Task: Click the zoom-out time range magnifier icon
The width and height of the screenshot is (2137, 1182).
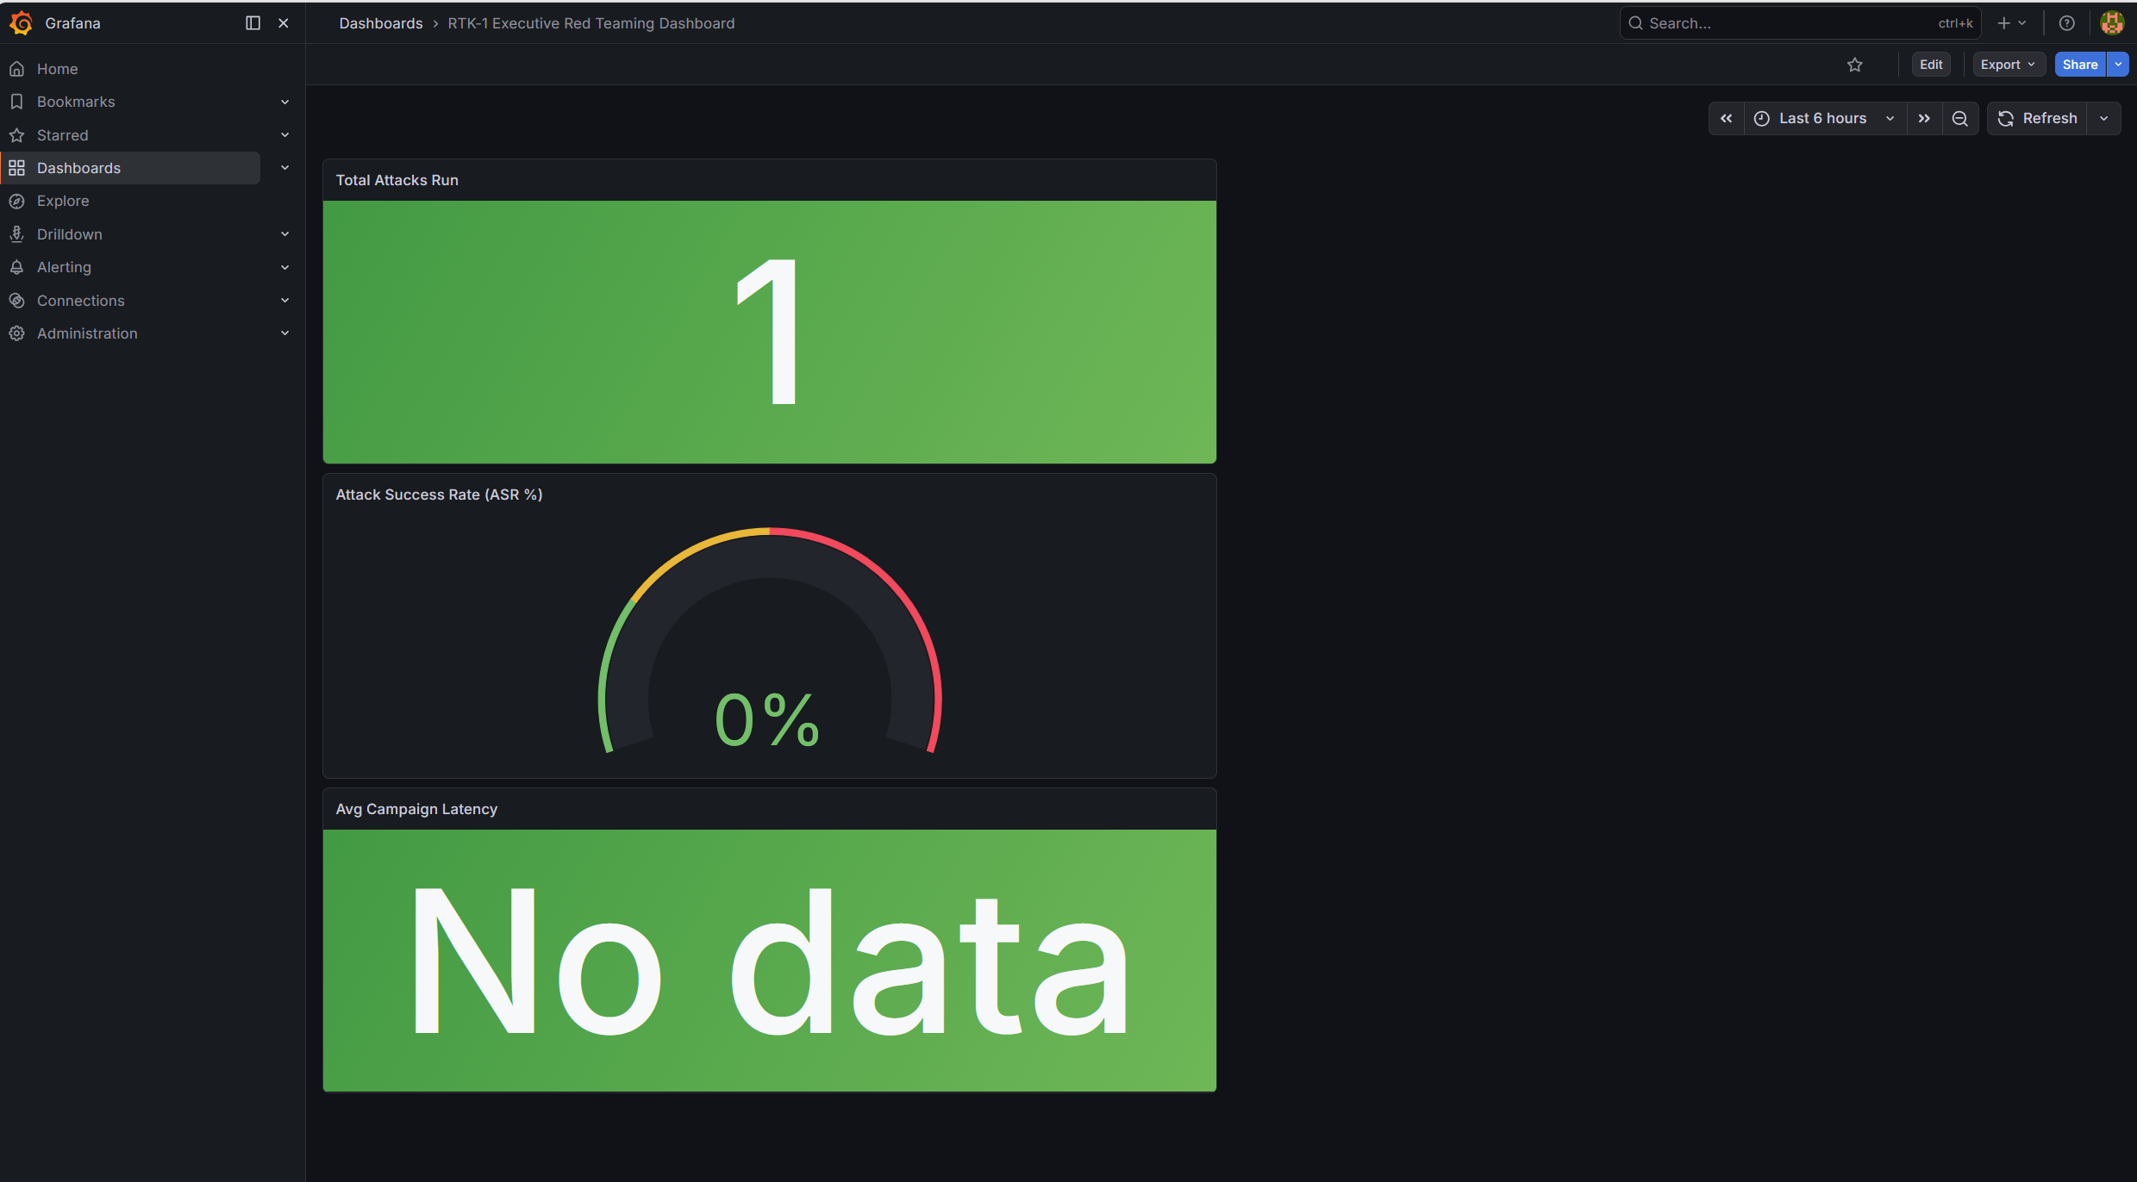Action: [x=1960, y=118]
